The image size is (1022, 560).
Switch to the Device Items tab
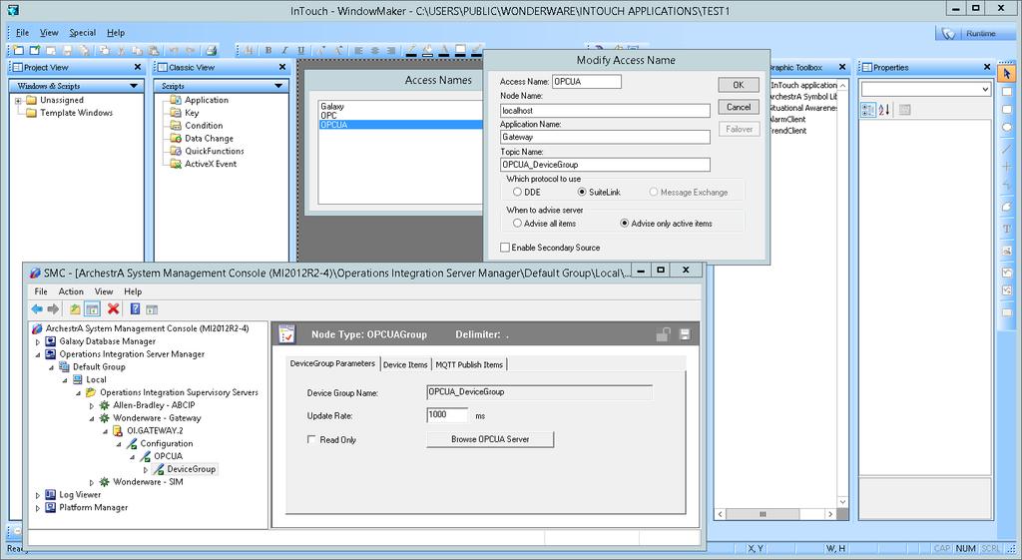405,364
